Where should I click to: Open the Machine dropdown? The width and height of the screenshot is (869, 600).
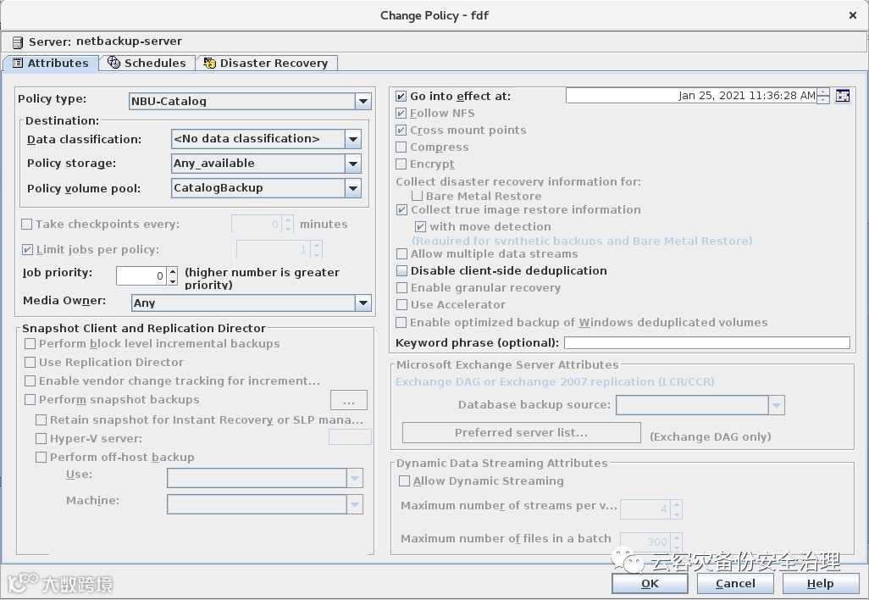point(355,504)
